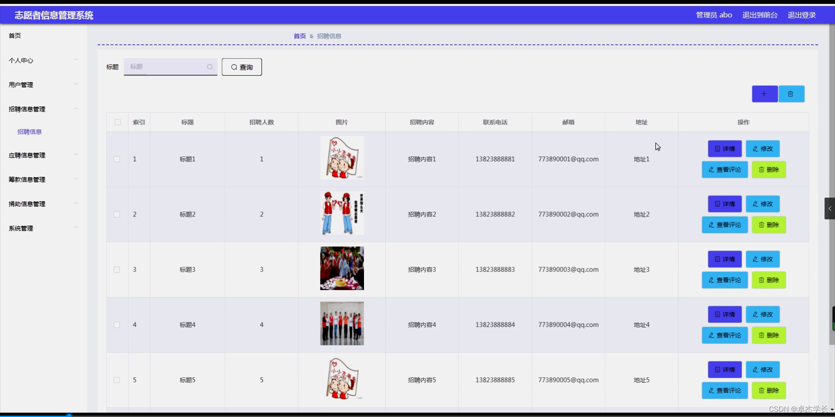Expand the 个人中心 sidebar section
Screen dimensions: 835x417
tap(42, 60)
